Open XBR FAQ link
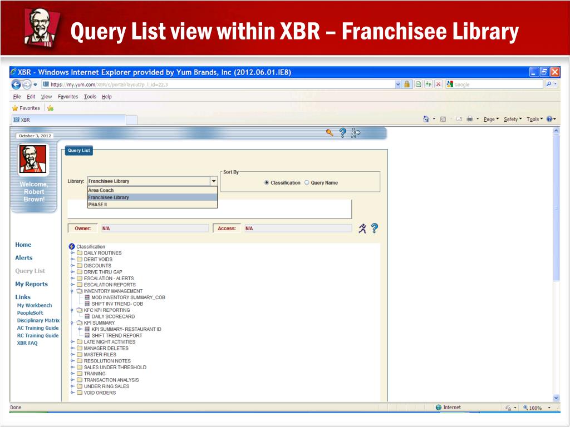The image size is (570, 427). coord(27,342)
